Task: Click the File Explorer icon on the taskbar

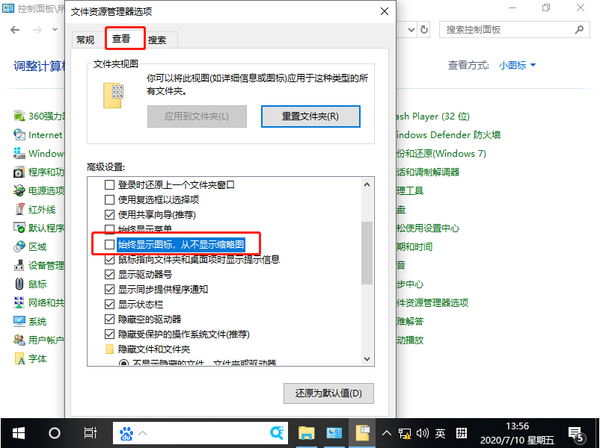Action: point(306,432)
